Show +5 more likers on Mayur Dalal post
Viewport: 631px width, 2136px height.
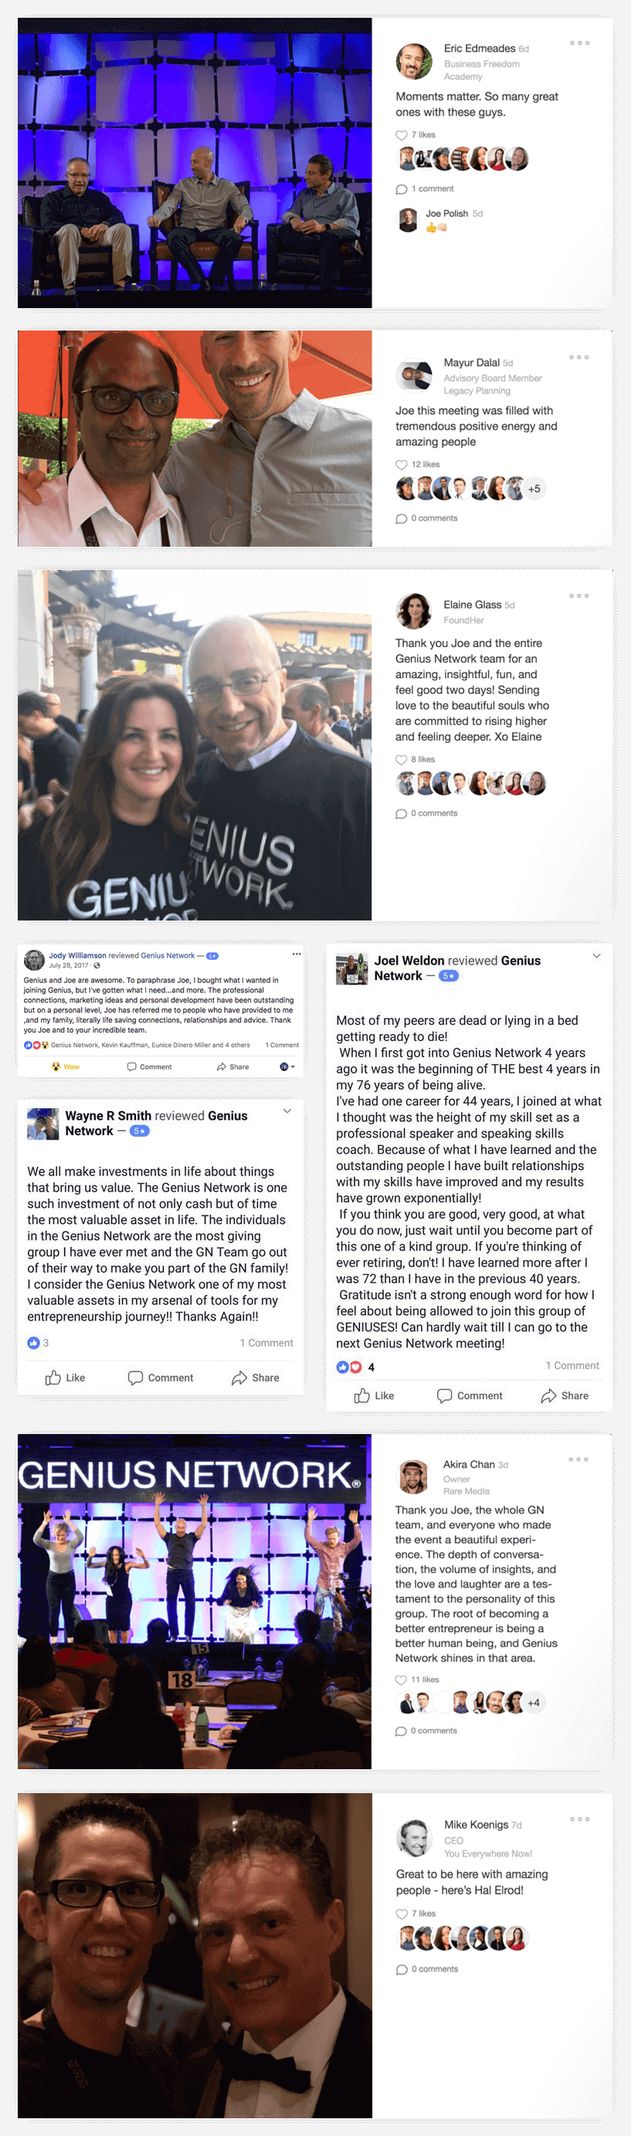click(534, 488)
